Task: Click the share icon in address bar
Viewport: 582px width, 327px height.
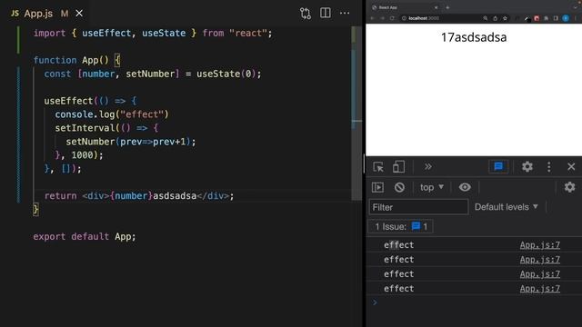Action: click(495, 18)
